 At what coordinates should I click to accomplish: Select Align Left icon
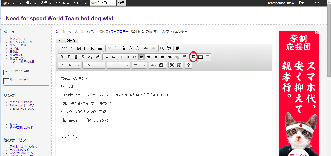click(142, 57)
